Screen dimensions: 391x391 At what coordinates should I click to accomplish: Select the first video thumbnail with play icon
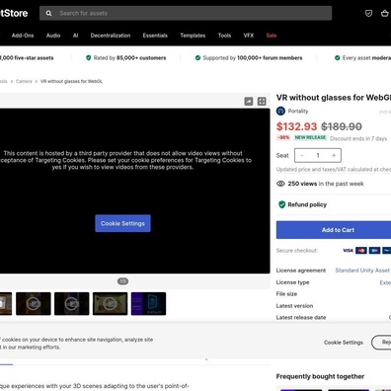(34, 303)
